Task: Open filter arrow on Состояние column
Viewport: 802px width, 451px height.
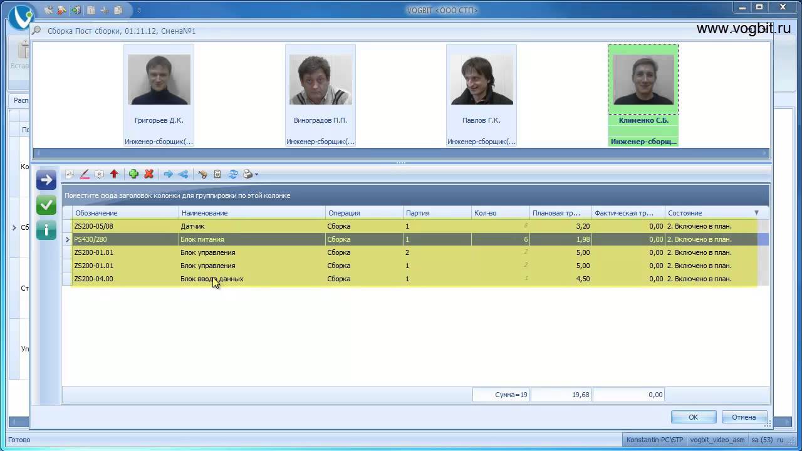Action: pyautogui.click(x=756, y=213)
